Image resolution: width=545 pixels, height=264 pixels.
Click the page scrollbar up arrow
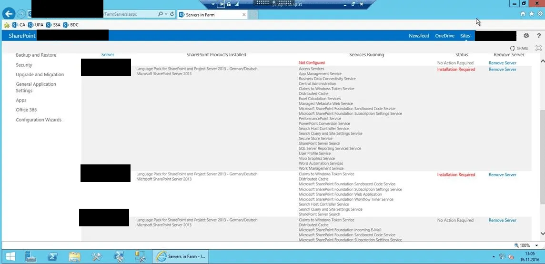pos(542,61)
